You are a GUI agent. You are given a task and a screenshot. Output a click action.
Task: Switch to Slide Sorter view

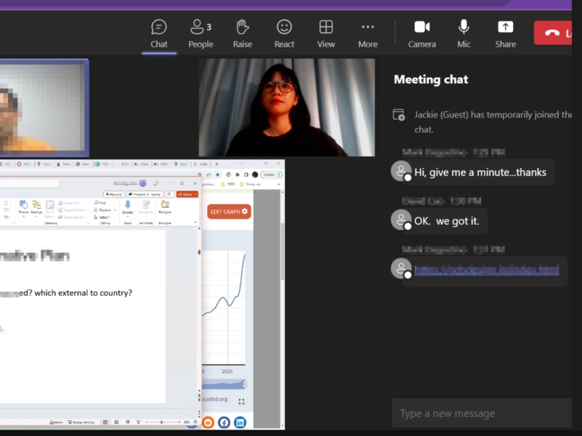click(x=116, y=422)
